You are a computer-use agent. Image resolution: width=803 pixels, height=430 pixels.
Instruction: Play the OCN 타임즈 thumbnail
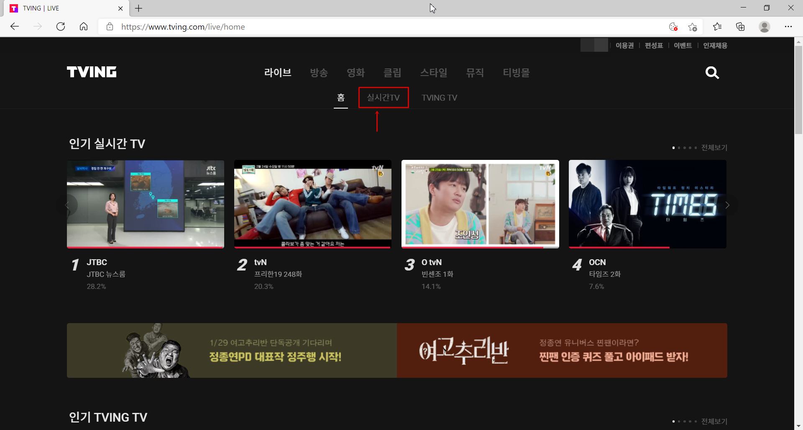647,204
